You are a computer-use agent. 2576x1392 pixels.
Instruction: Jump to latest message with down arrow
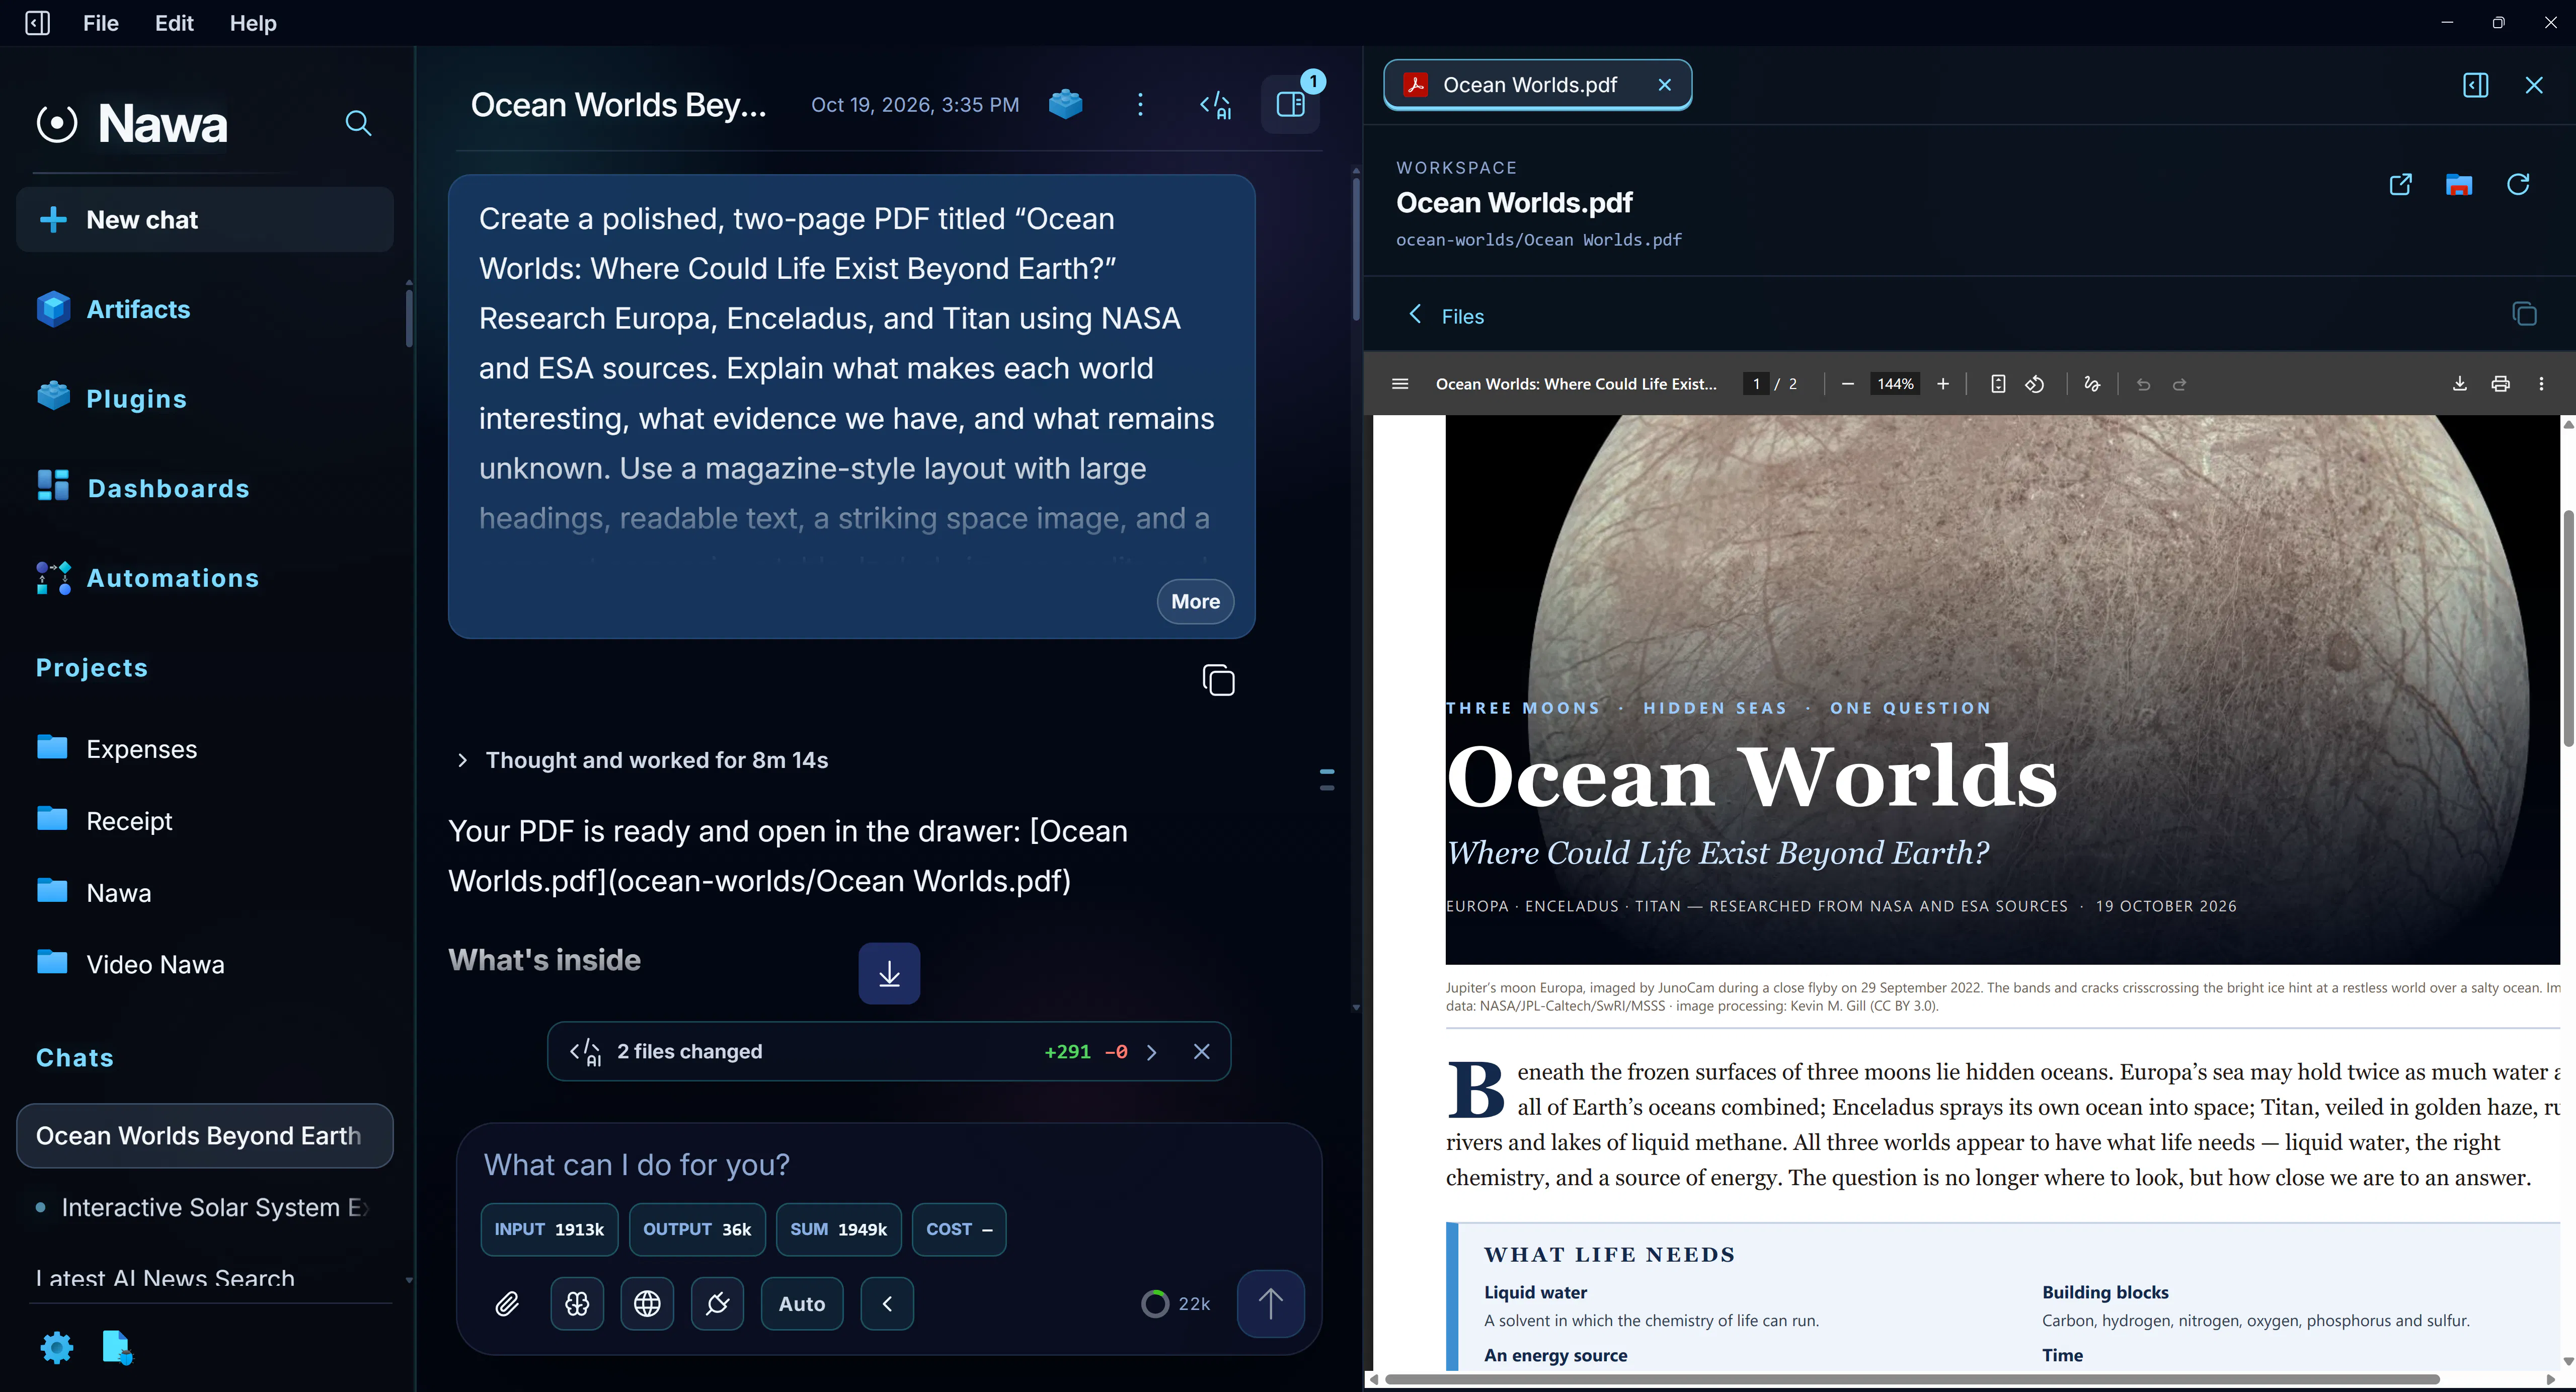point(889,973)
